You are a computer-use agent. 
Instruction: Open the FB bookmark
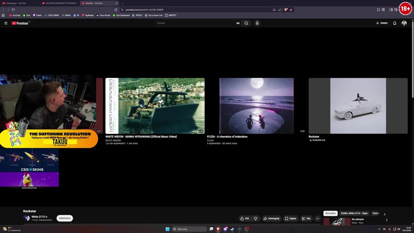click(x=76, y=15)
